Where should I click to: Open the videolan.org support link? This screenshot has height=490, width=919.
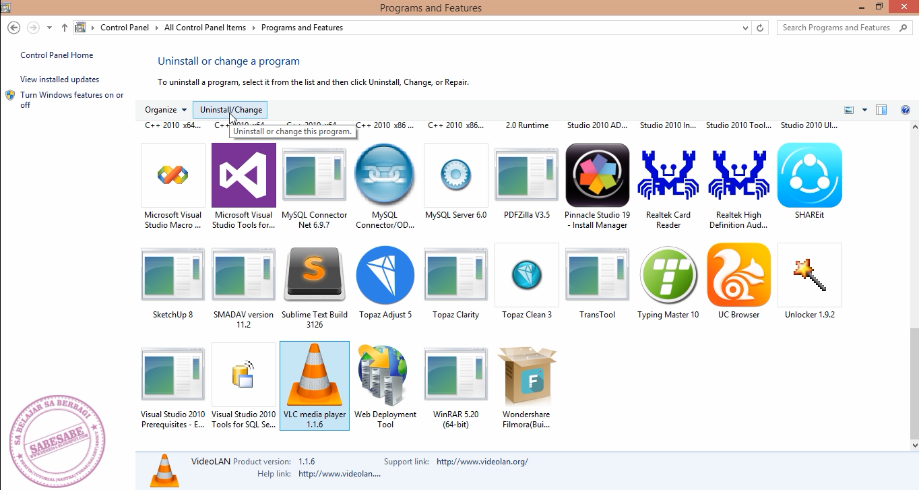point(482,462)
